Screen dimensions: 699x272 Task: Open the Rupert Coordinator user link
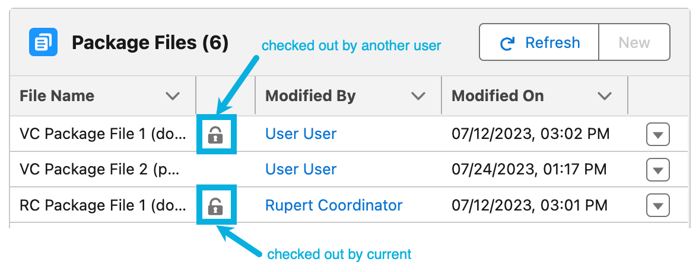pyautogui.click(x=333, y=205)
